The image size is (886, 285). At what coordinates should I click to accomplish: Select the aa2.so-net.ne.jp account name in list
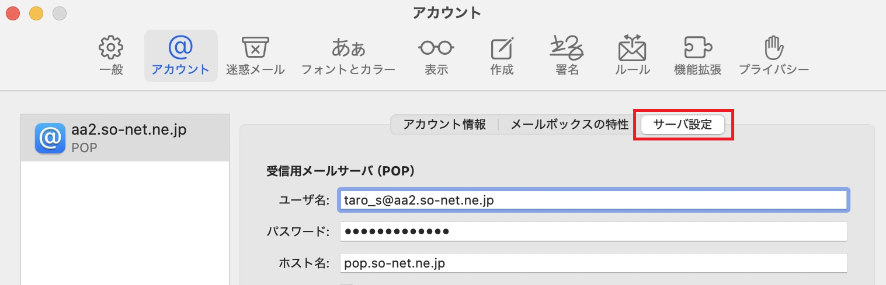(x=128, y=131)
